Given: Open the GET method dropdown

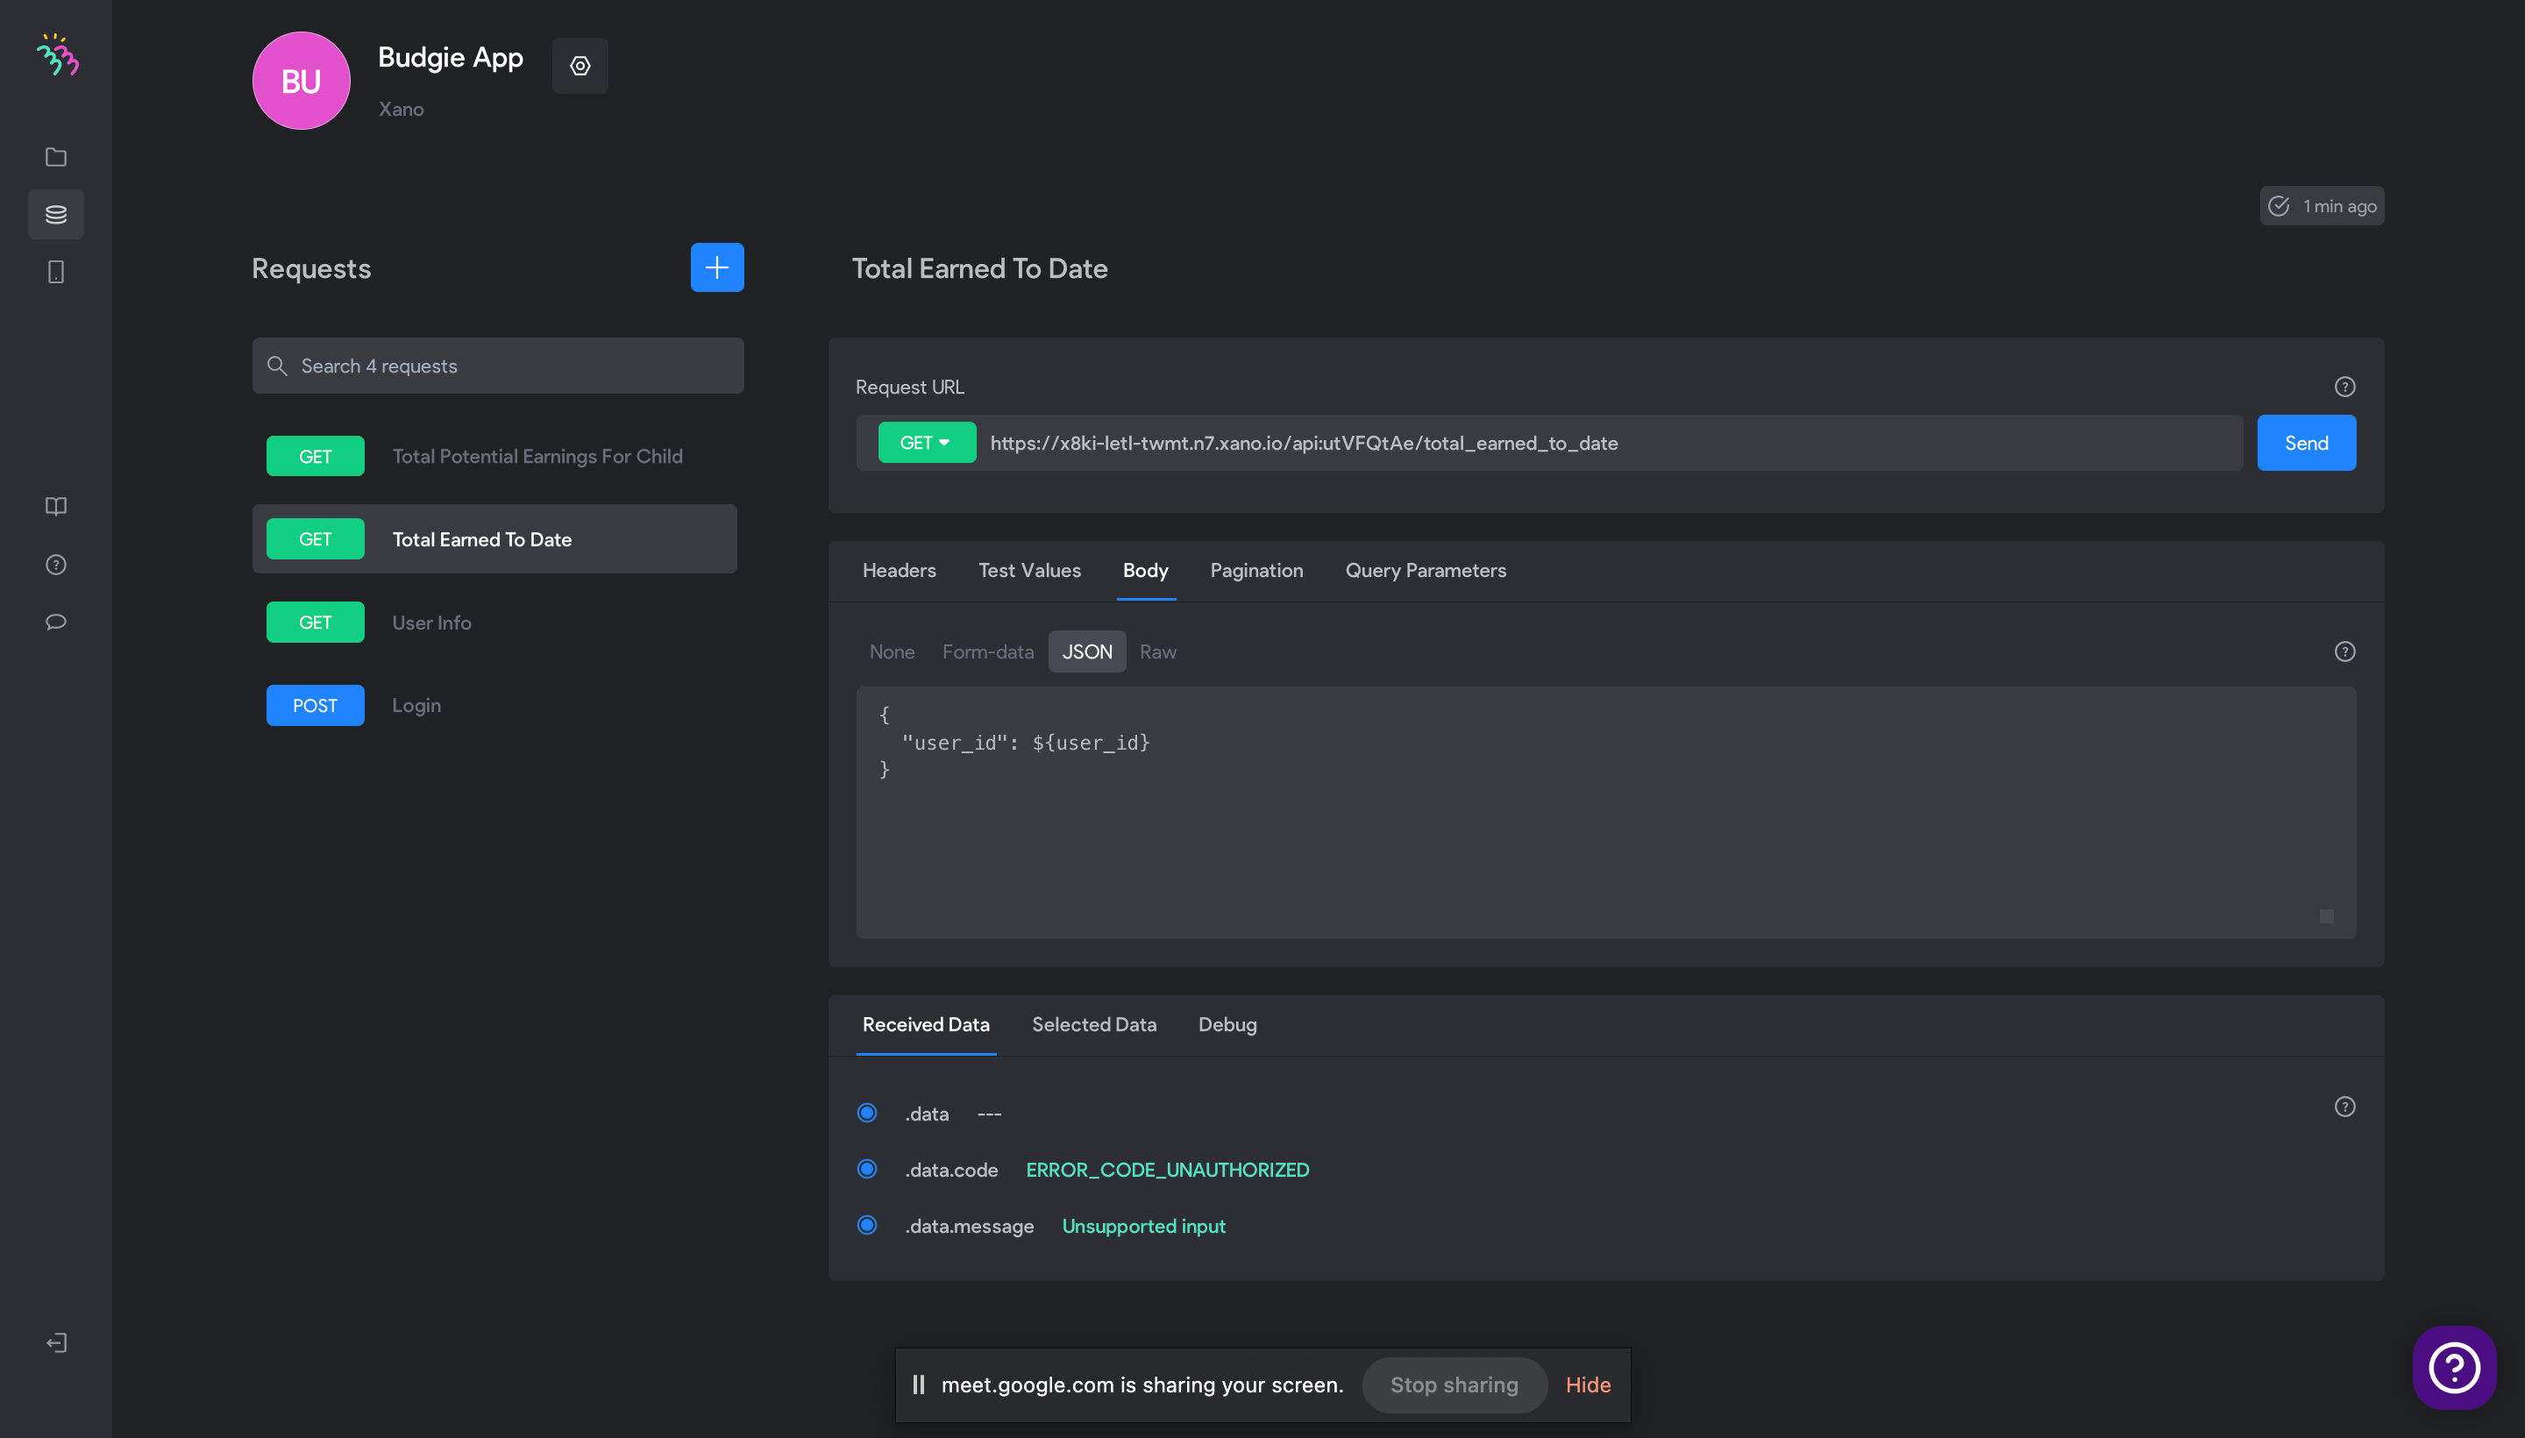Looking at the screenshot, I should (926, 443).
